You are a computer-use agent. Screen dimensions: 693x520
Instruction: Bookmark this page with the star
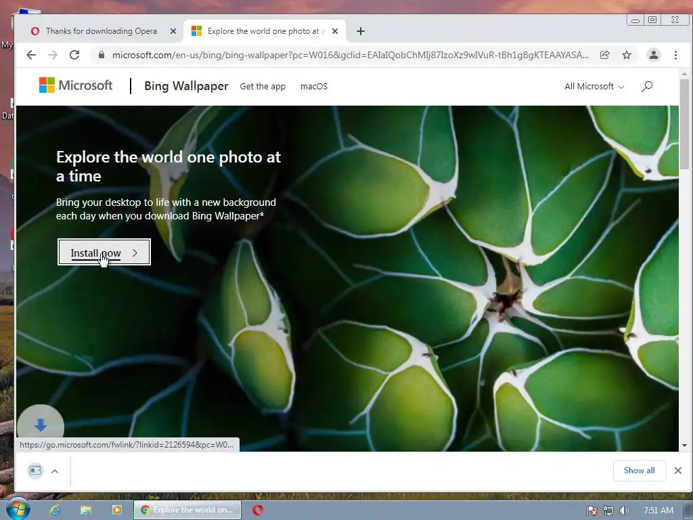point(627,55)
